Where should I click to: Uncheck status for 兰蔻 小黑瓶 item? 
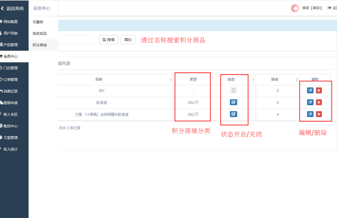coord(233,114)
